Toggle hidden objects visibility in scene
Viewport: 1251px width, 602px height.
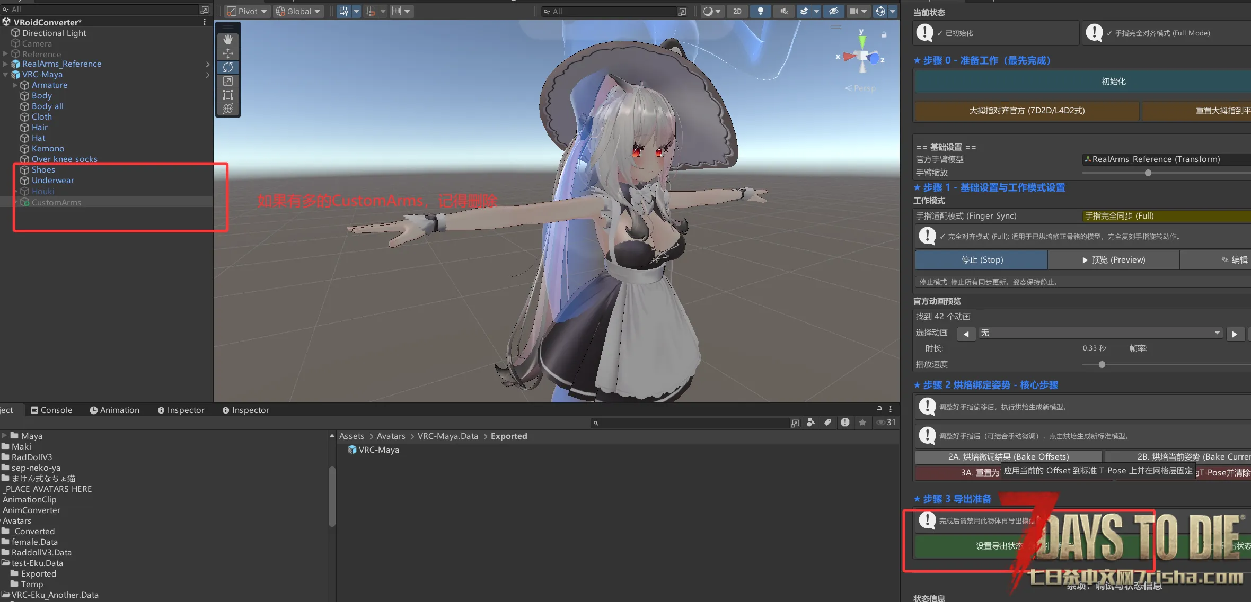click(x=833, y=11)
